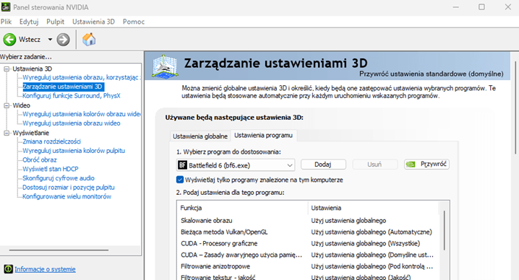This screenshot has height=280, width=519.
Task: Select the Ustawienia programu tab
Action: [x=263, y=135]
